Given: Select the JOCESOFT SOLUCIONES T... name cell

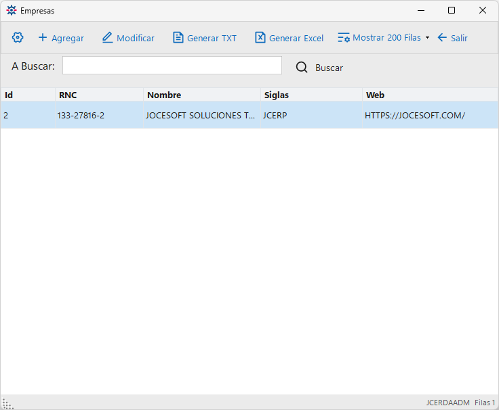Looking at the screenshot, I should 202,115.
